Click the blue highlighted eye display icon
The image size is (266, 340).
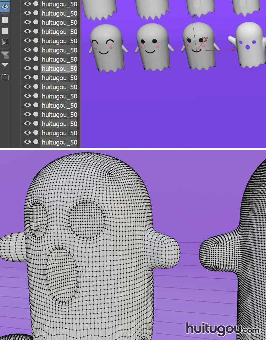coord(5,7)
